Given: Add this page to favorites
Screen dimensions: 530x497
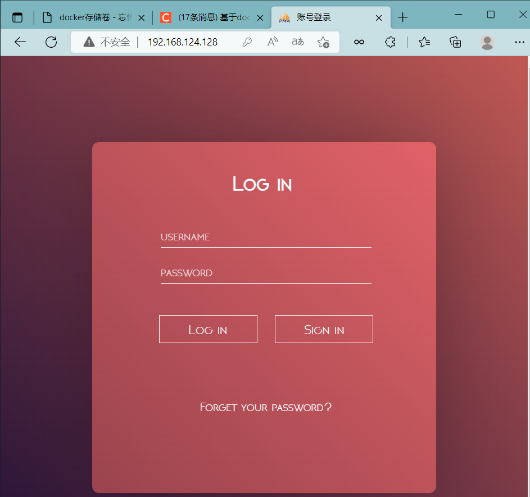Looking at the screenshot, I should tap(323, 42).
